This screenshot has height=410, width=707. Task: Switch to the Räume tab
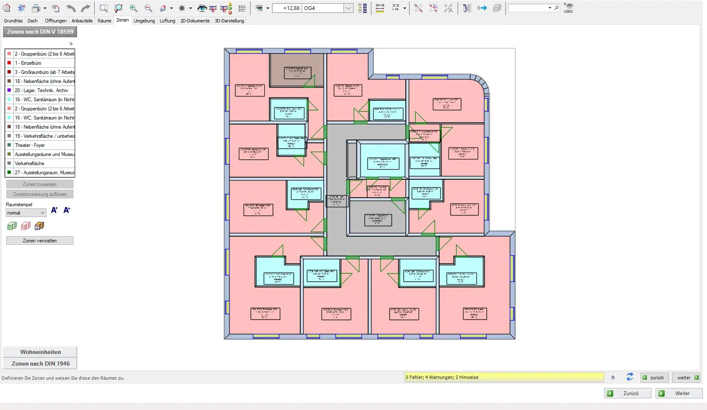pos(104,21)
